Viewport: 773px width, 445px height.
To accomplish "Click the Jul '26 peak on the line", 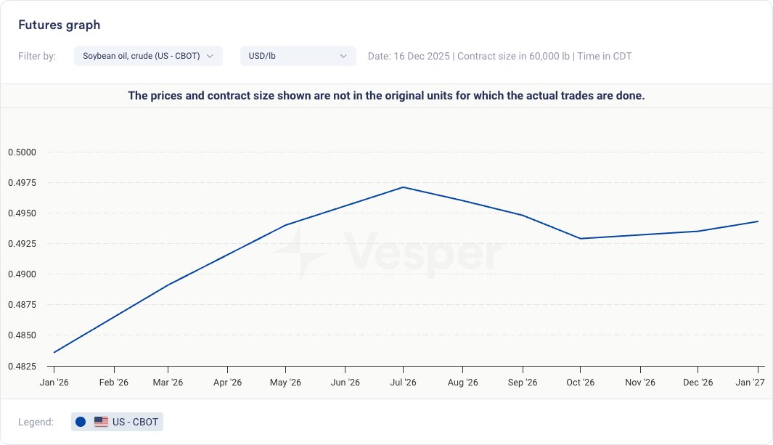I will tap(403, 187).
